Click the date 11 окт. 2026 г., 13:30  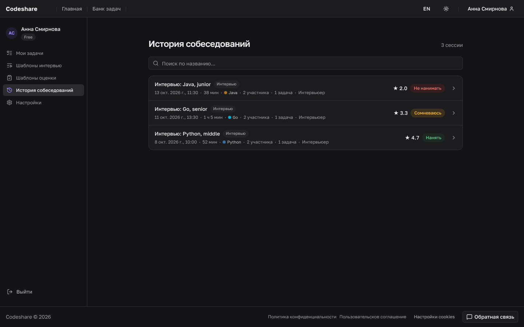pos(176,117)
